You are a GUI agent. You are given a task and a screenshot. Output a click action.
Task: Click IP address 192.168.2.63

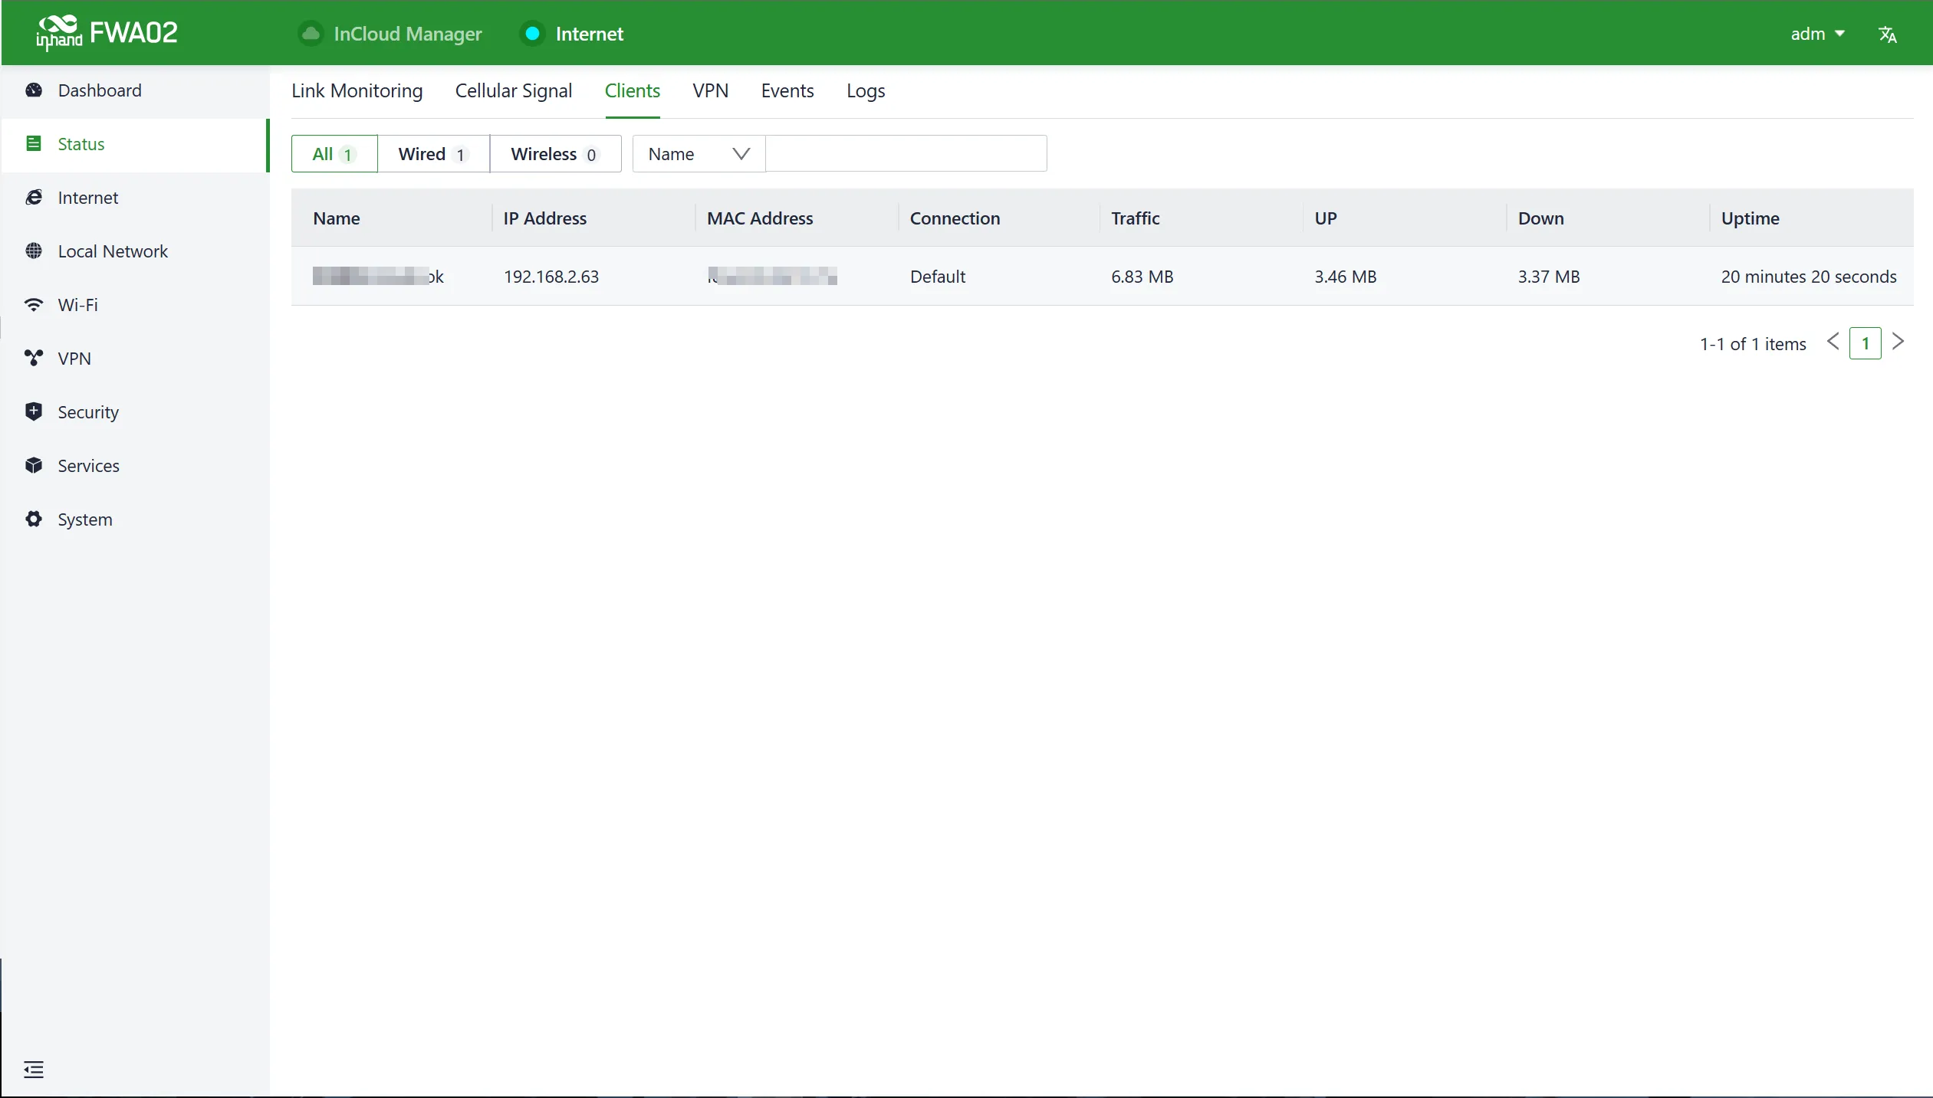click(551, 277)
